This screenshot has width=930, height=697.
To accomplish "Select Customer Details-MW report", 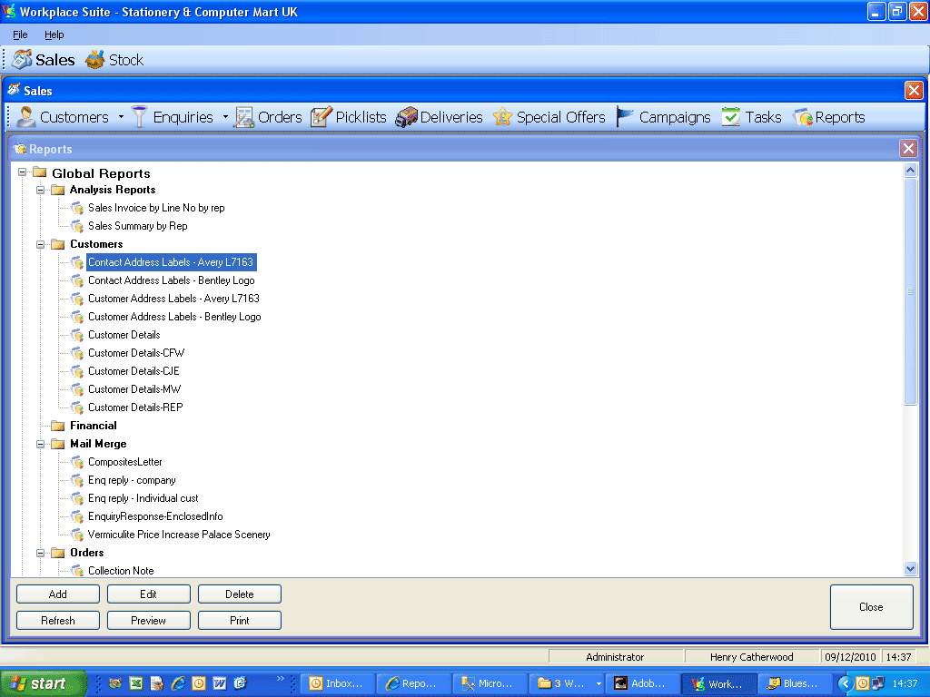I will pyautogui.click(x=134, y=389).
